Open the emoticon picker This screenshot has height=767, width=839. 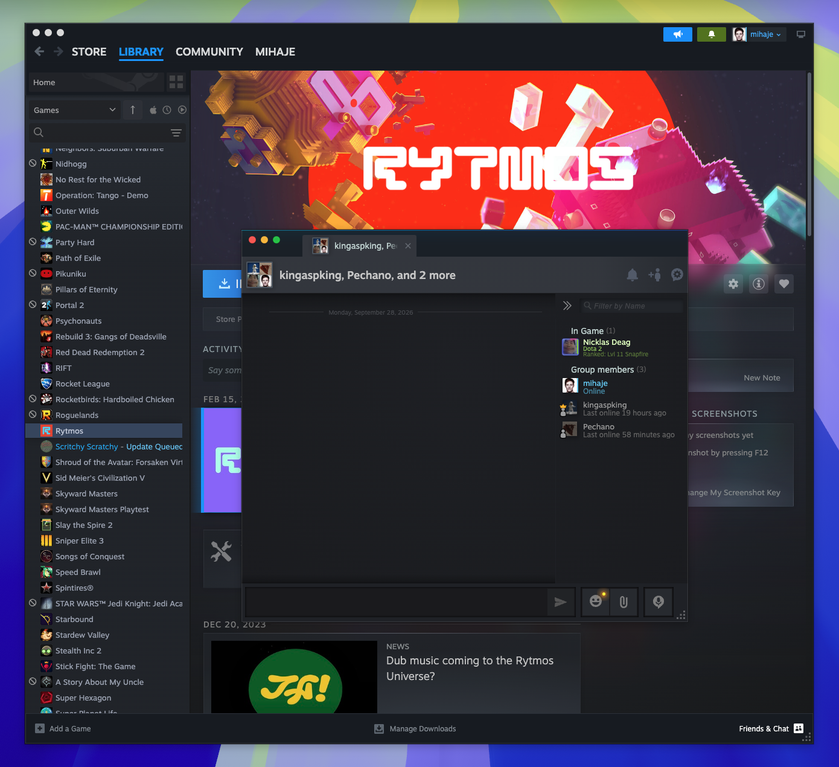click(x=596, y=602)
